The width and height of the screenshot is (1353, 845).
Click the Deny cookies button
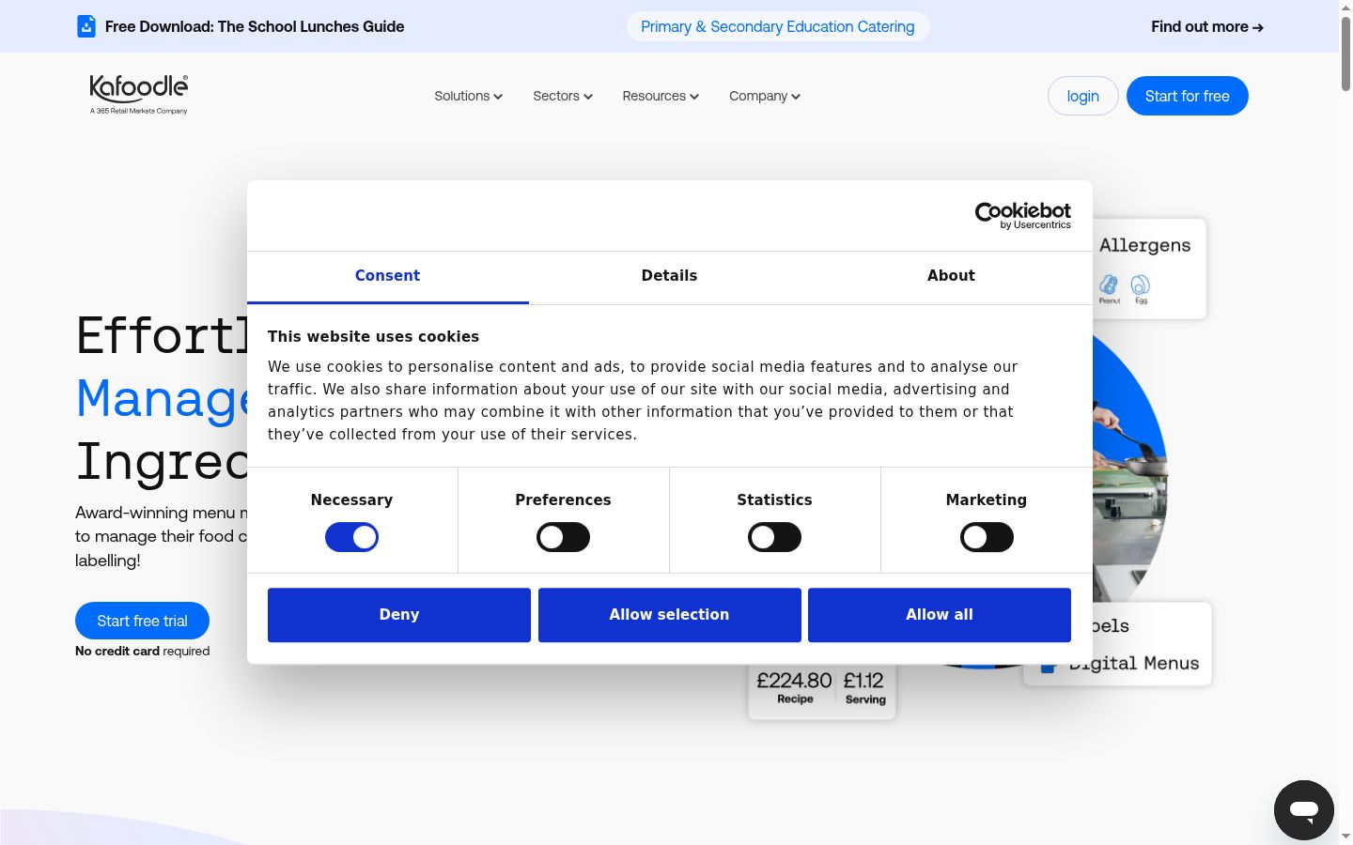click(399, 615)
